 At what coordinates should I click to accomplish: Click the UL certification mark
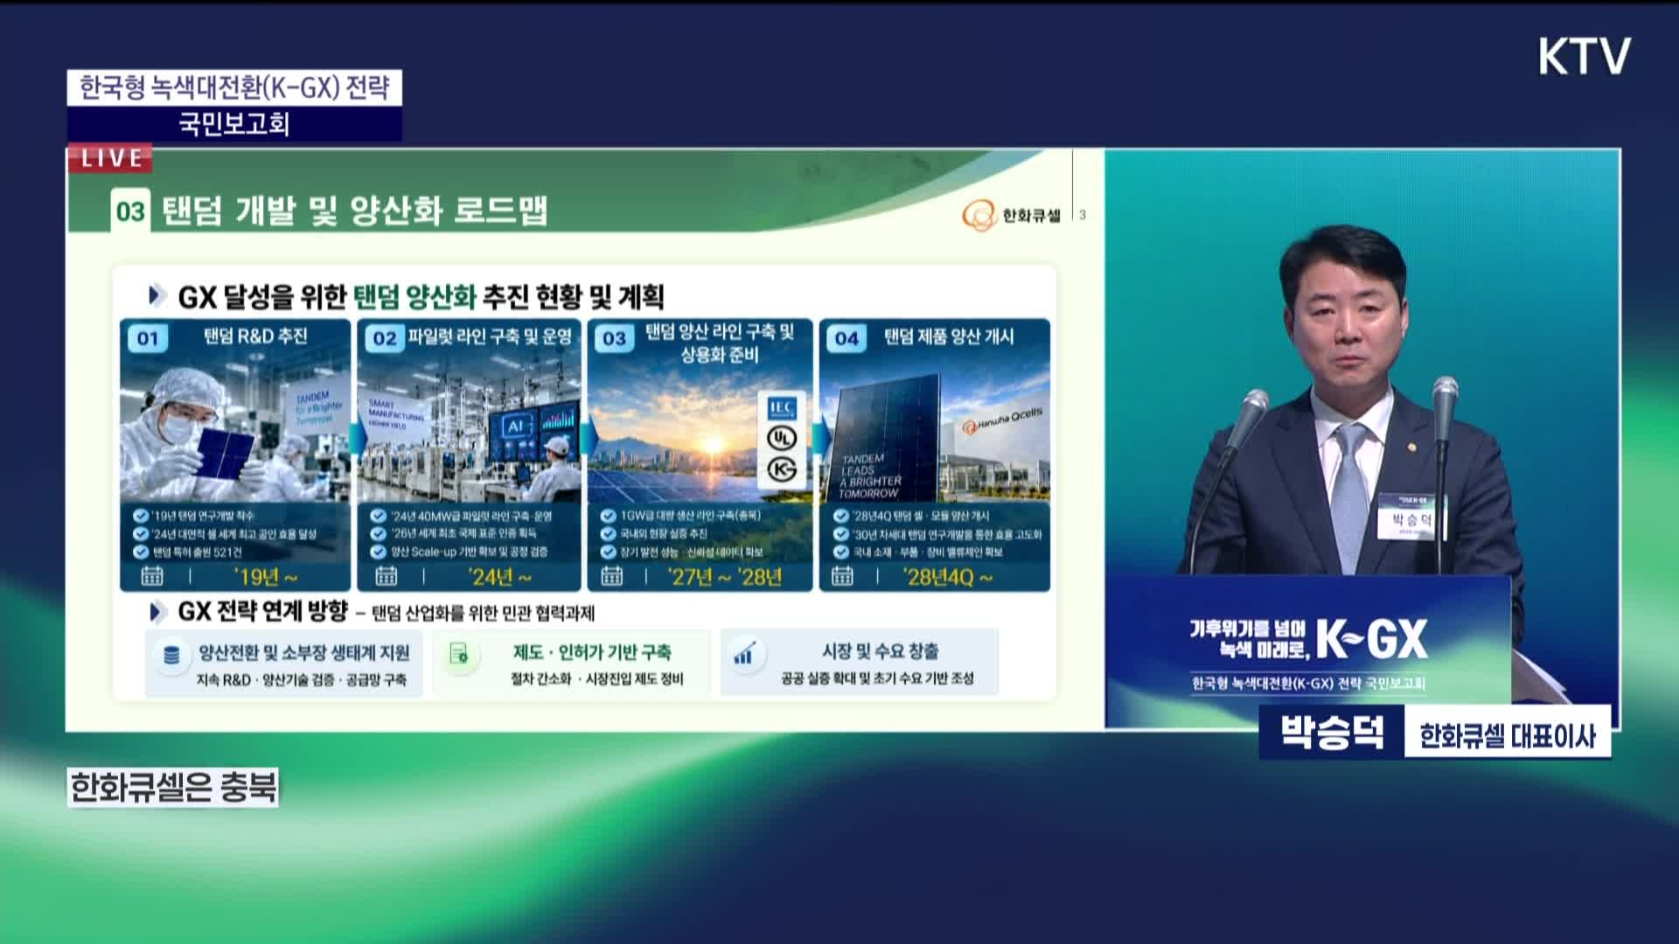coord(781,439)
